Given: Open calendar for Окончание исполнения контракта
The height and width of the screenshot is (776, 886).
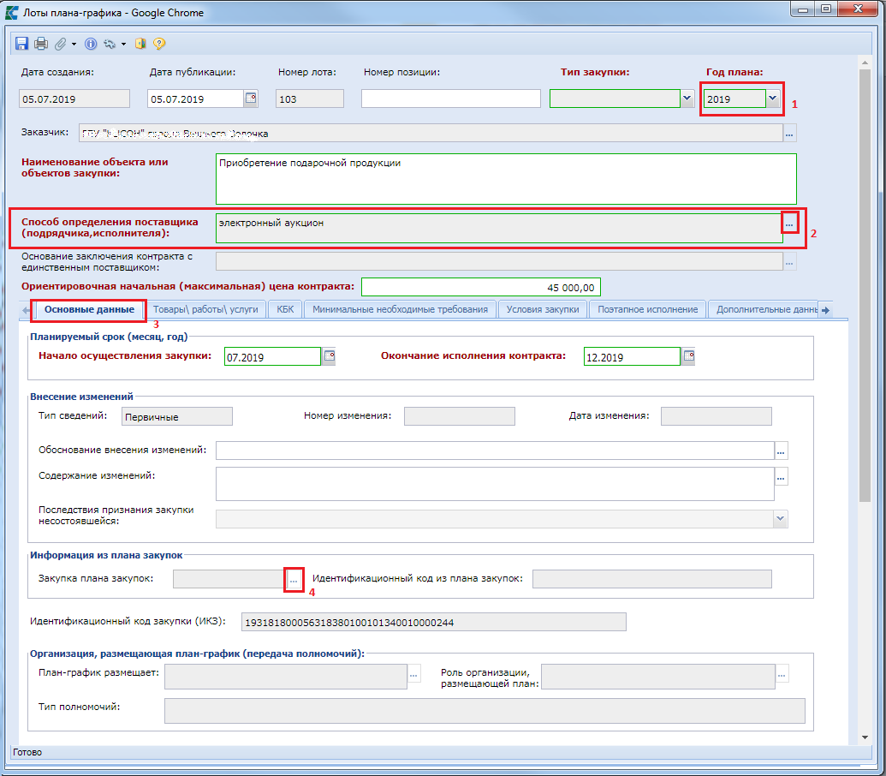Looking at the screenshot, I should [x=688, y=356].
